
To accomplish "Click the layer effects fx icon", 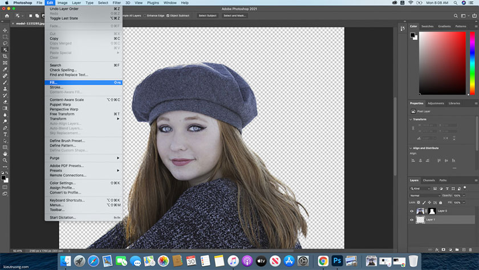I will click(437, 250).
